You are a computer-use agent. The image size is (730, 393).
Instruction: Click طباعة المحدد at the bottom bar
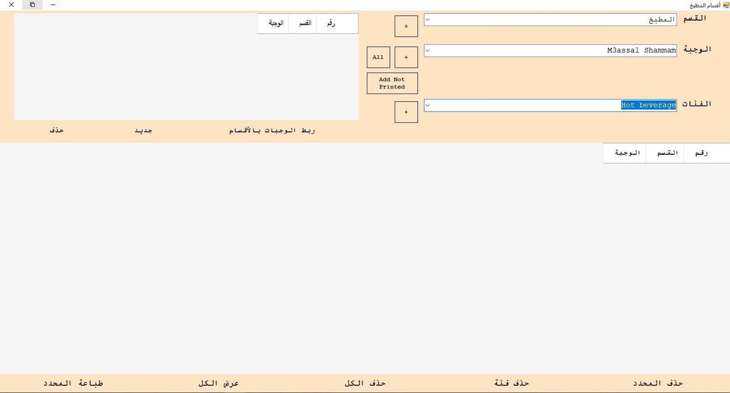point(73,383)
